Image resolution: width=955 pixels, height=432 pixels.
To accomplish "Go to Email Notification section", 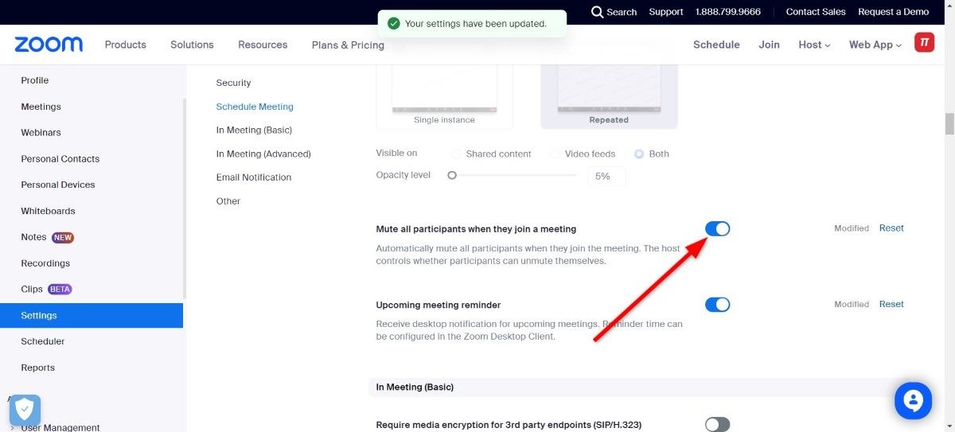I will 254,177.
